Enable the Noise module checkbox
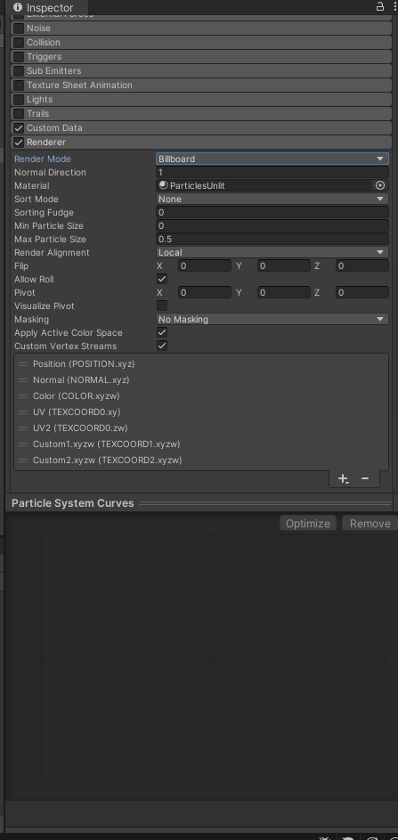The height and width of the screenshot is (840, 398). pos(19,28)
